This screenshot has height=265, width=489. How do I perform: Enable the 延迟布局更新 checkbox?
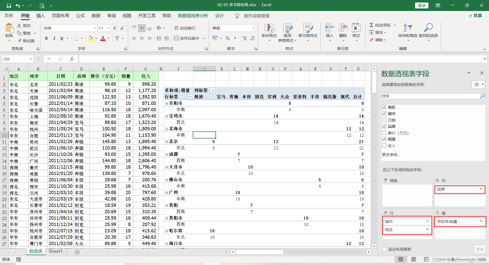tap(385, 249)
